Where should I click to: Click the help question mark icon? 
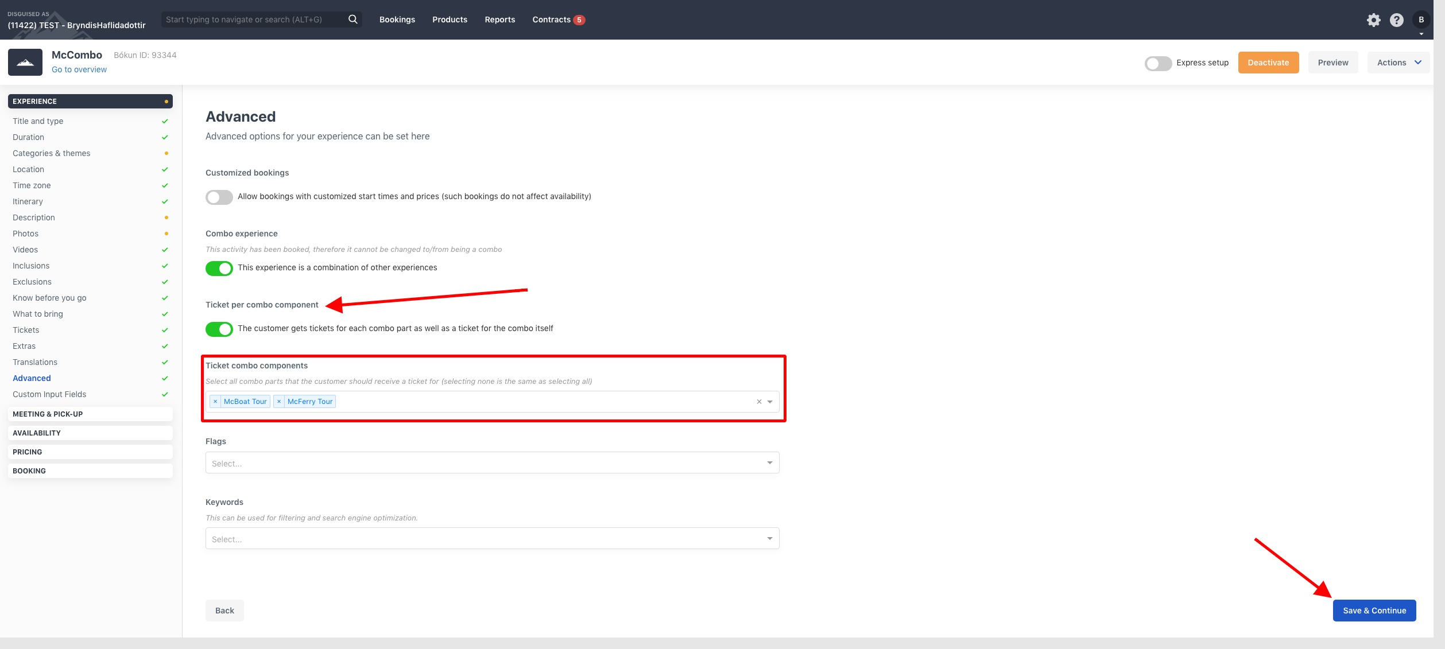pyautogui.click(x=1396, y=19)
